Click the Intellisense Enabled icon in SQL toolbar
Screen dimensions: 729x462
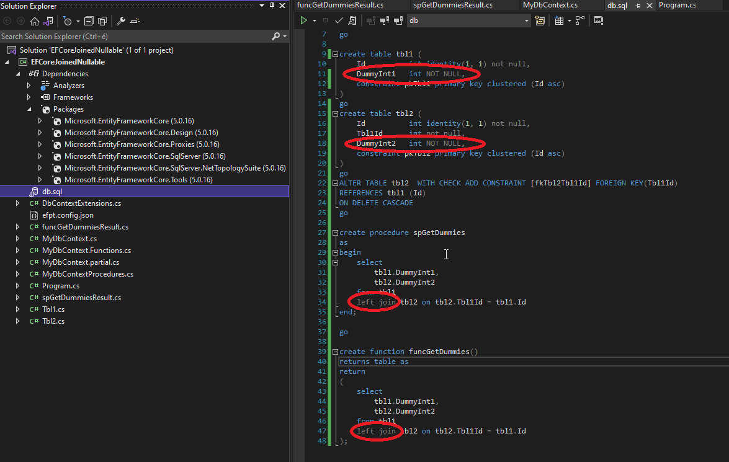point(598,20)
